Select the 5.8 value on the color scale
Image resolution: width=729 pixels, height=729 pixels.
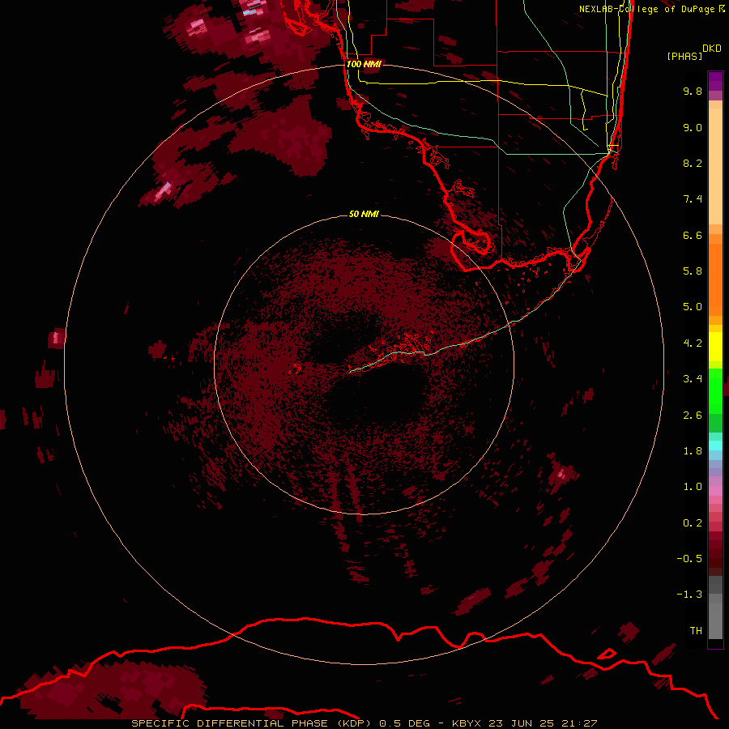(x=693, y=271)
